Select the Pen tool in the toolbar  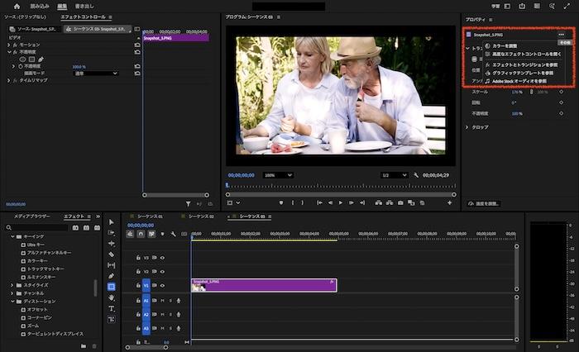[x=112, y=275]
